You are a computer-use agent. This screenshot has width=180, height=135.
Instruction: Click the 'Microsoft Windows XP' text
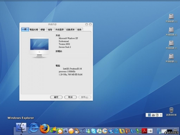68,38
